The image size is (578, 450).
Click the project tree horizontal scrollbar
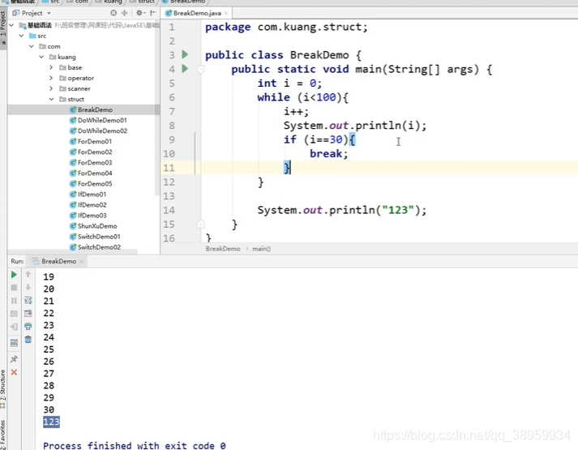pyautogui.click(x=73, y=252)
